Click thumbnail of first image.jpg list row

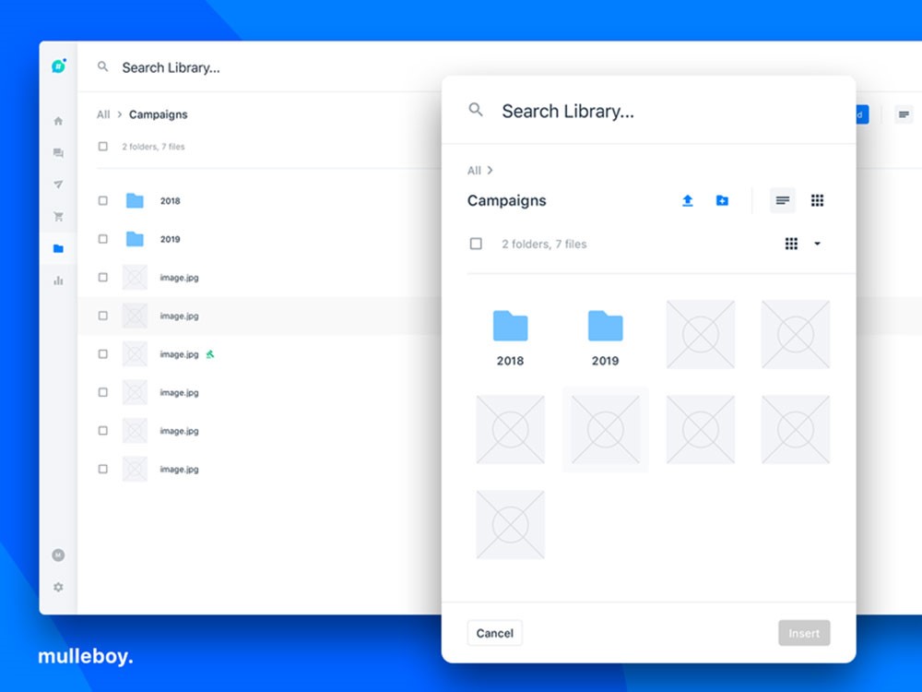tap(135, 277)
